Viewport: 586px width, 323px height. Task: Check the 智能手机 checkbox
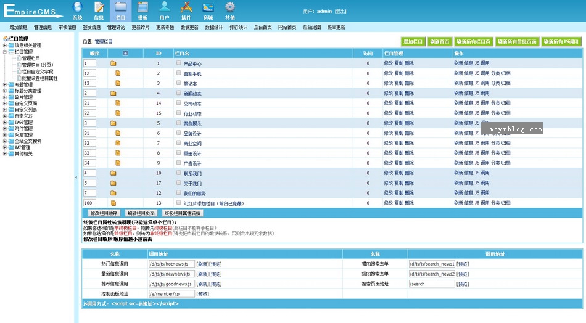pyautogui.click(x=179, y=73)
